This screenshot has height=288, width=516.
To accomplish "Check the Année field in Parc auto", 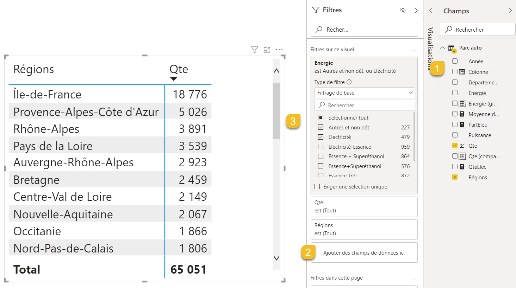I will point(455,61).
